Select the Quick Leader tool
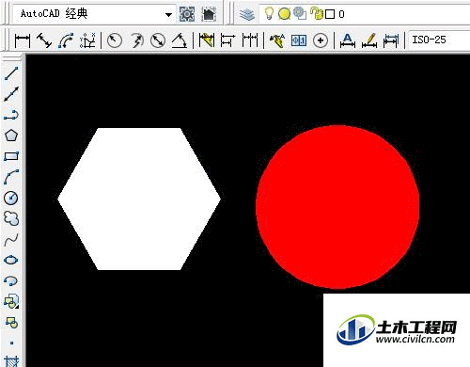Screen dimensions: 470x367 (277, 40)
